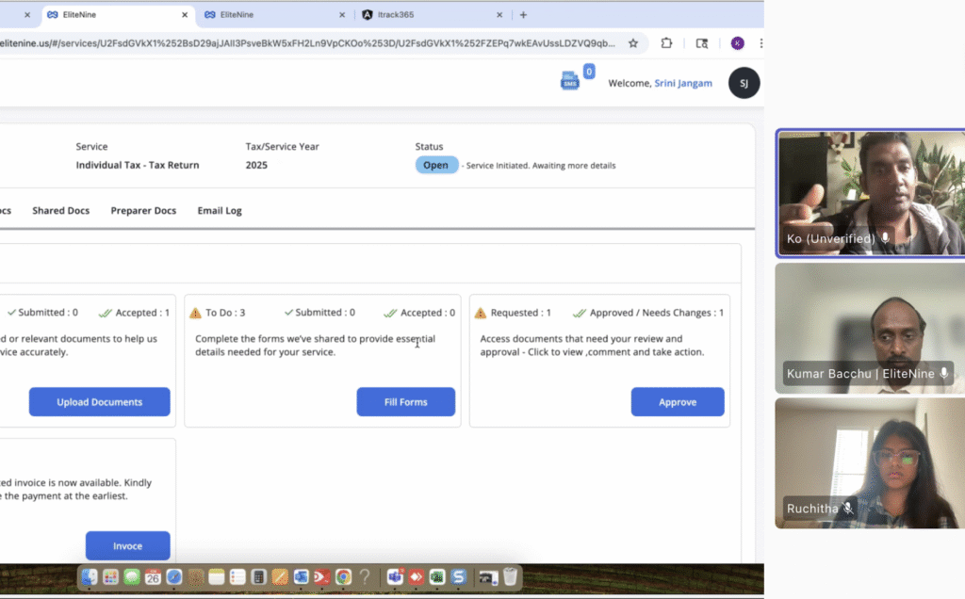Open the Trash in the dock
Image resolution: width=965 pixels, height=599 pixels.
pyautogui.click(x=510, y=576)
